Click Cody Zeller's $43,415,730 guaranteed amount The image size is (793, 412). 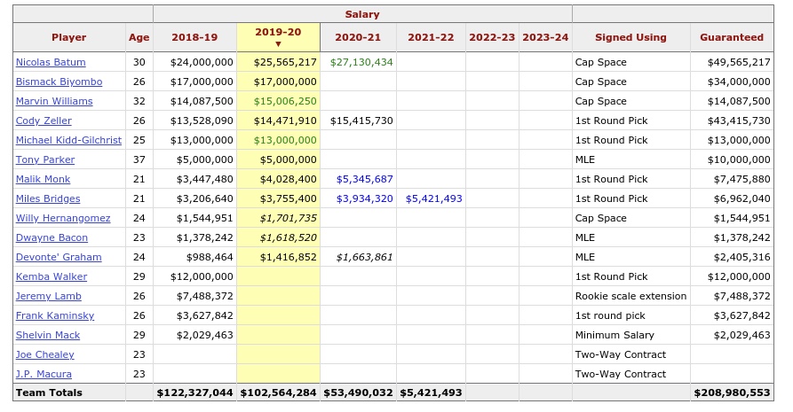pyautogui.click(x=739, y=120)
